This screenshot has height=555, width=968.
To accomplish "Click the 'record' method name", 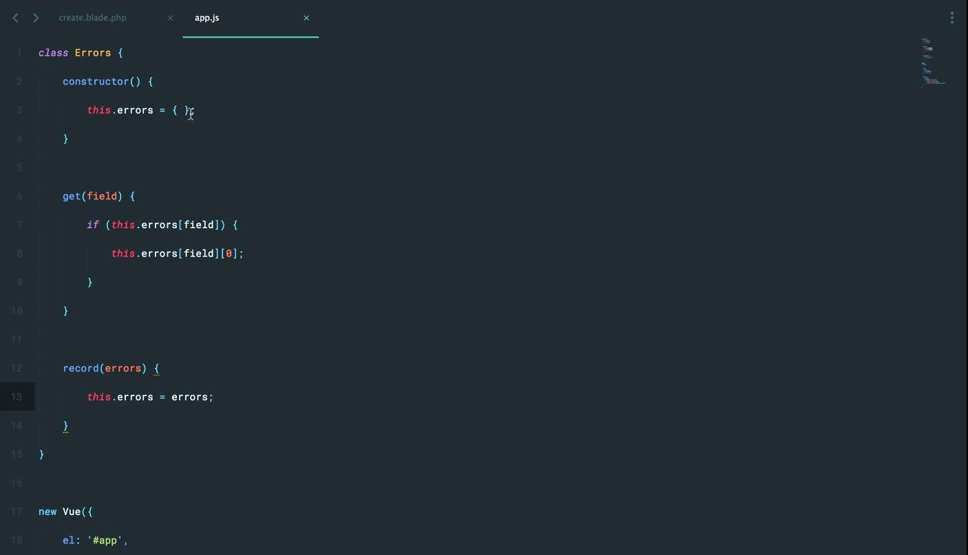I will tap(81, 369).
